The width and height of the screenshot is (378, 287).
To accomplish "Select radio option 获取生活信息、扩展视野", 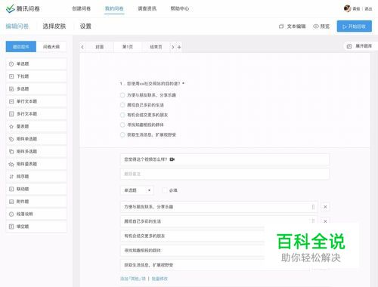I will tap(122, 134).
